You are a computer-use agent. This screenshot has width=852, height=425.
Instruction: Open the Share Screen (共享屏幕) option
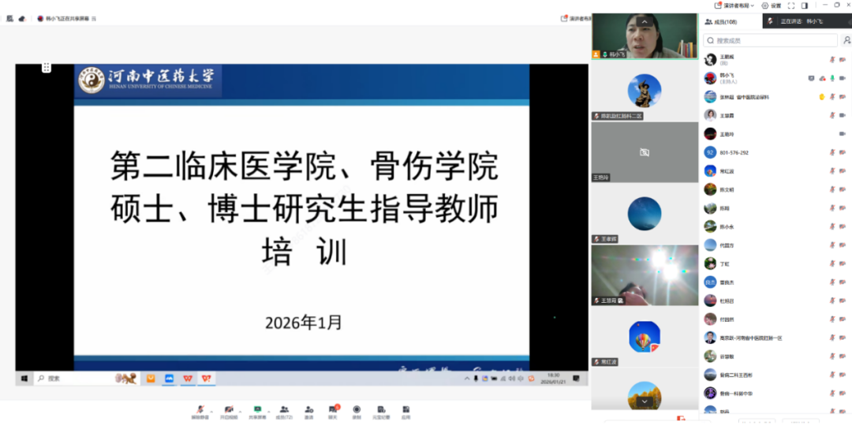point(256,411)
